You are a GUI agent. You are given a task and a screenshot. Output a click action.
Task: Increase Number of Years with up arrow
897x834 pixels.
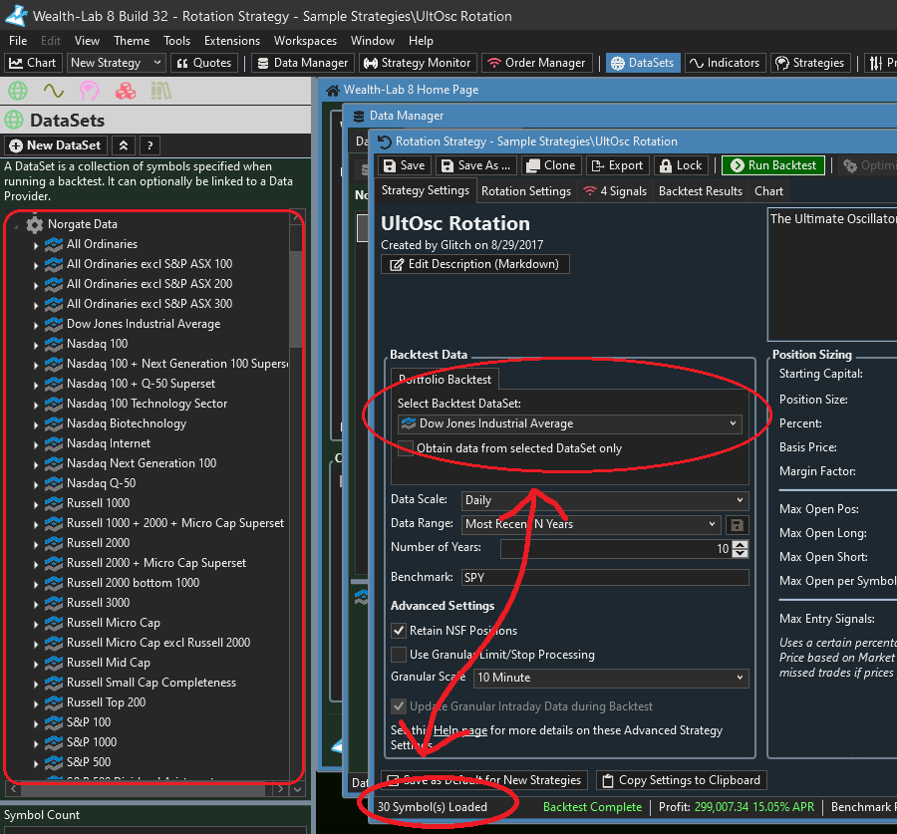pyautogui.click(x=741, y=545)
